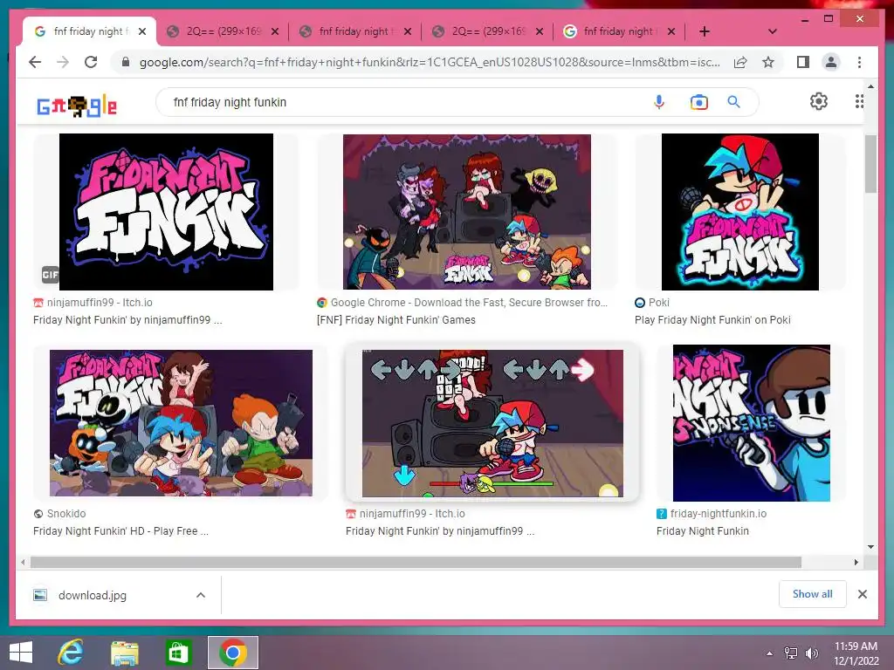This screenshot has height=670, width=894.
Task: Click the address bar URL
Action: pos(430,62)
